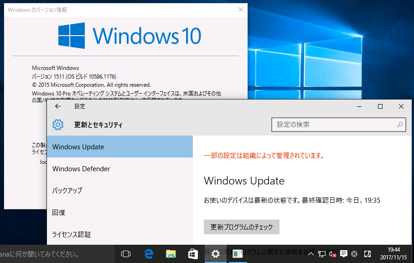
Task: Click the バージョン 1511 build text
Action: (x=74, y=76)
